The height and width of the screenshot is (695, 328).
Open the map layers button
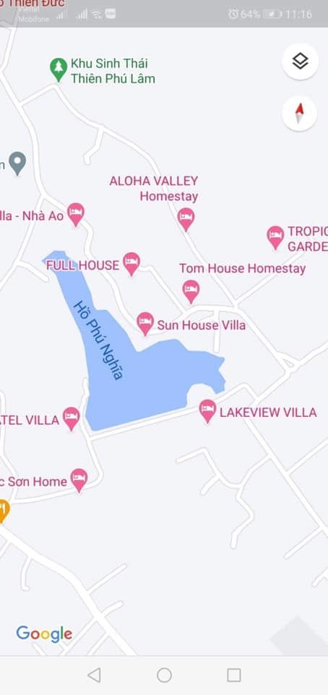(x=300, y=61)
